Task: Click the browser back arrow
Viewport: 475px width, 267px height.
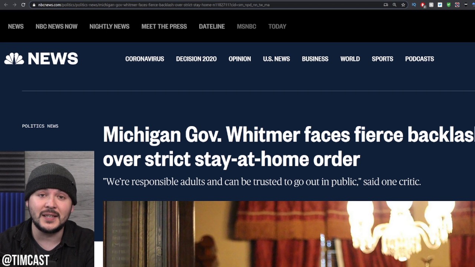Action: [x=6, y=5]
